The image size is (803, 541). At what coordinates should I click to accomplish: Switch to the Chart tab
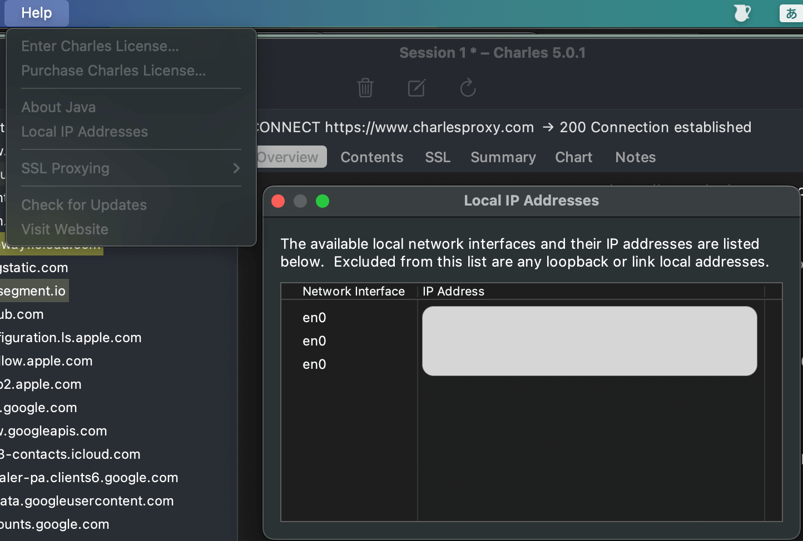coord(574,157)
